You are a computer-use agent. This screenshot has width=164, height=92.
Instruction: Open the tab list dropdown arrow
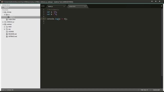[x=162, y=6]
